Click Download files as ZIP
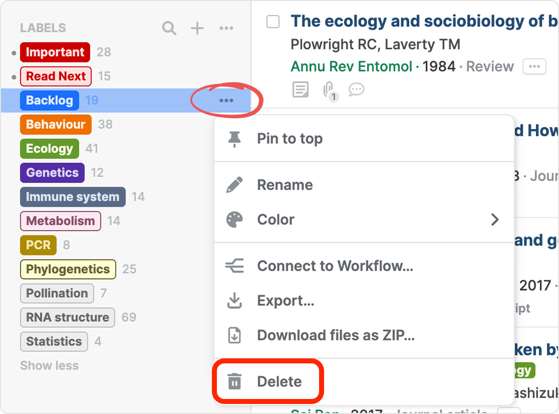 (x=336, y=335)
